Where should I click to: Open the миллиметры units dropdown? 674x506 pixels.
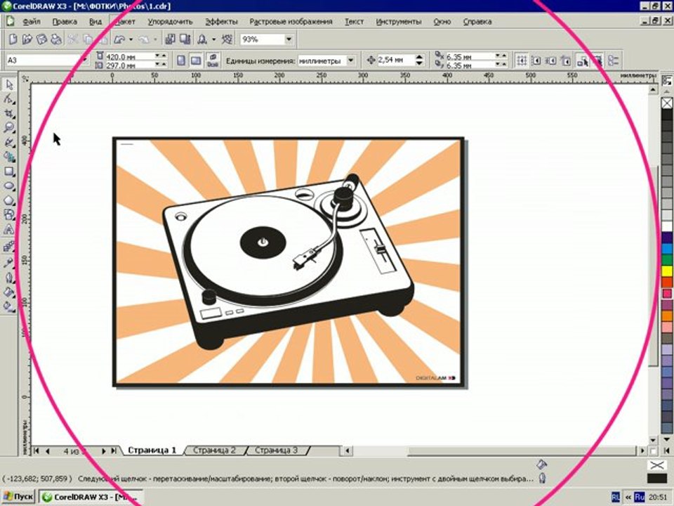tap(351, 60)
